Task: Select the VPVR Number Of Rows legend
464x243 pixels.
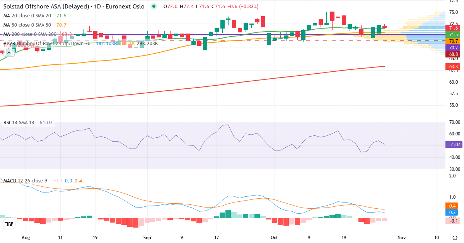Action: (x=47, y=44)
